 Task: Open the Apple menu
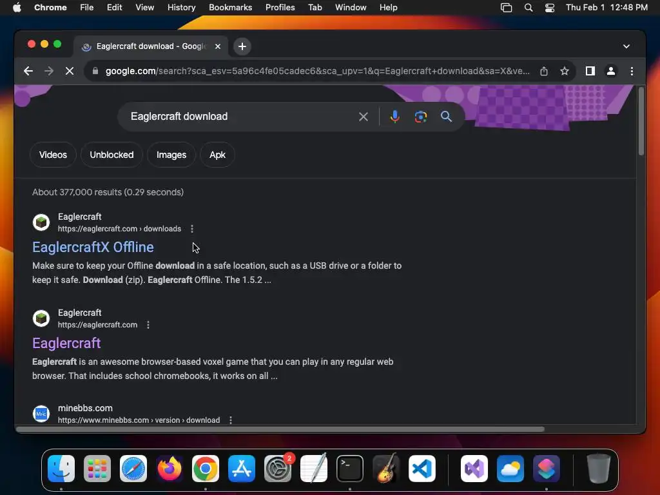17,8
